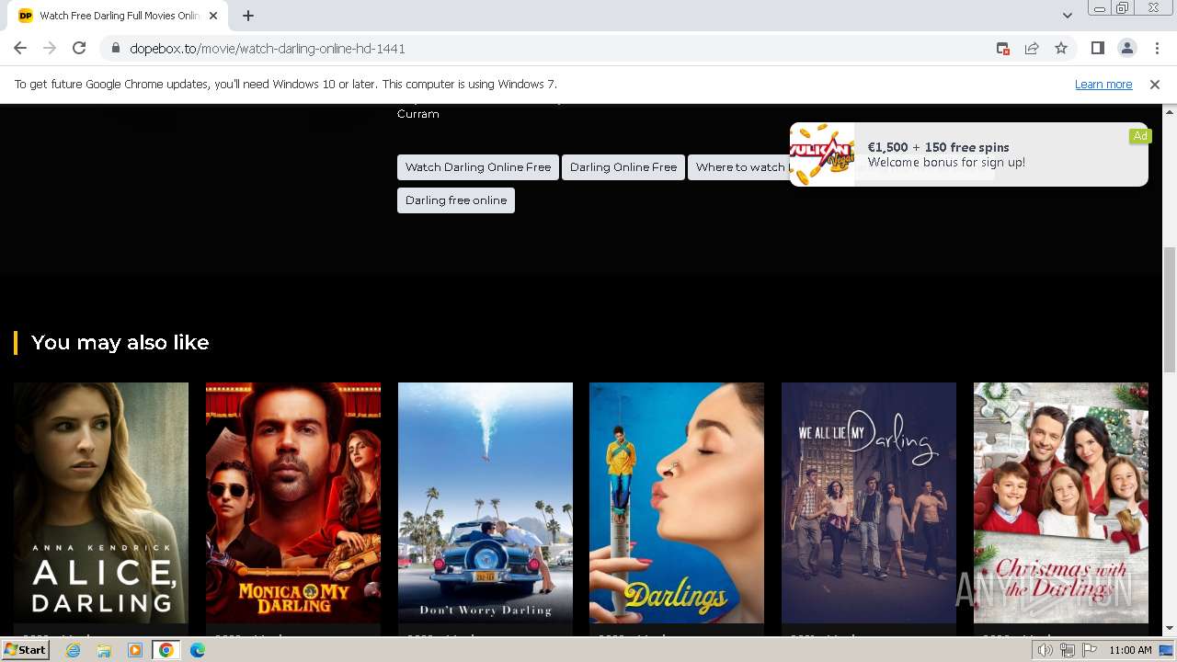Reload the dopebox page

pos(79,49)
